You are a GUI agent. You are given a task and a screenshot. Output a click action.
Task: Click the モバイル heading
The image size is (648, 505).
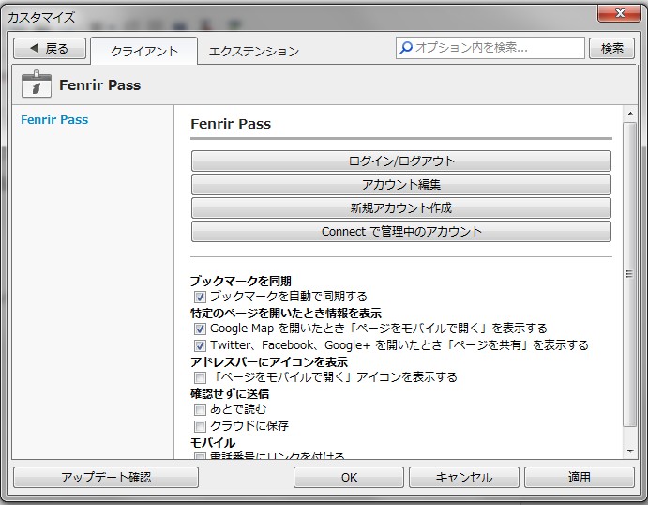(213, 442)
